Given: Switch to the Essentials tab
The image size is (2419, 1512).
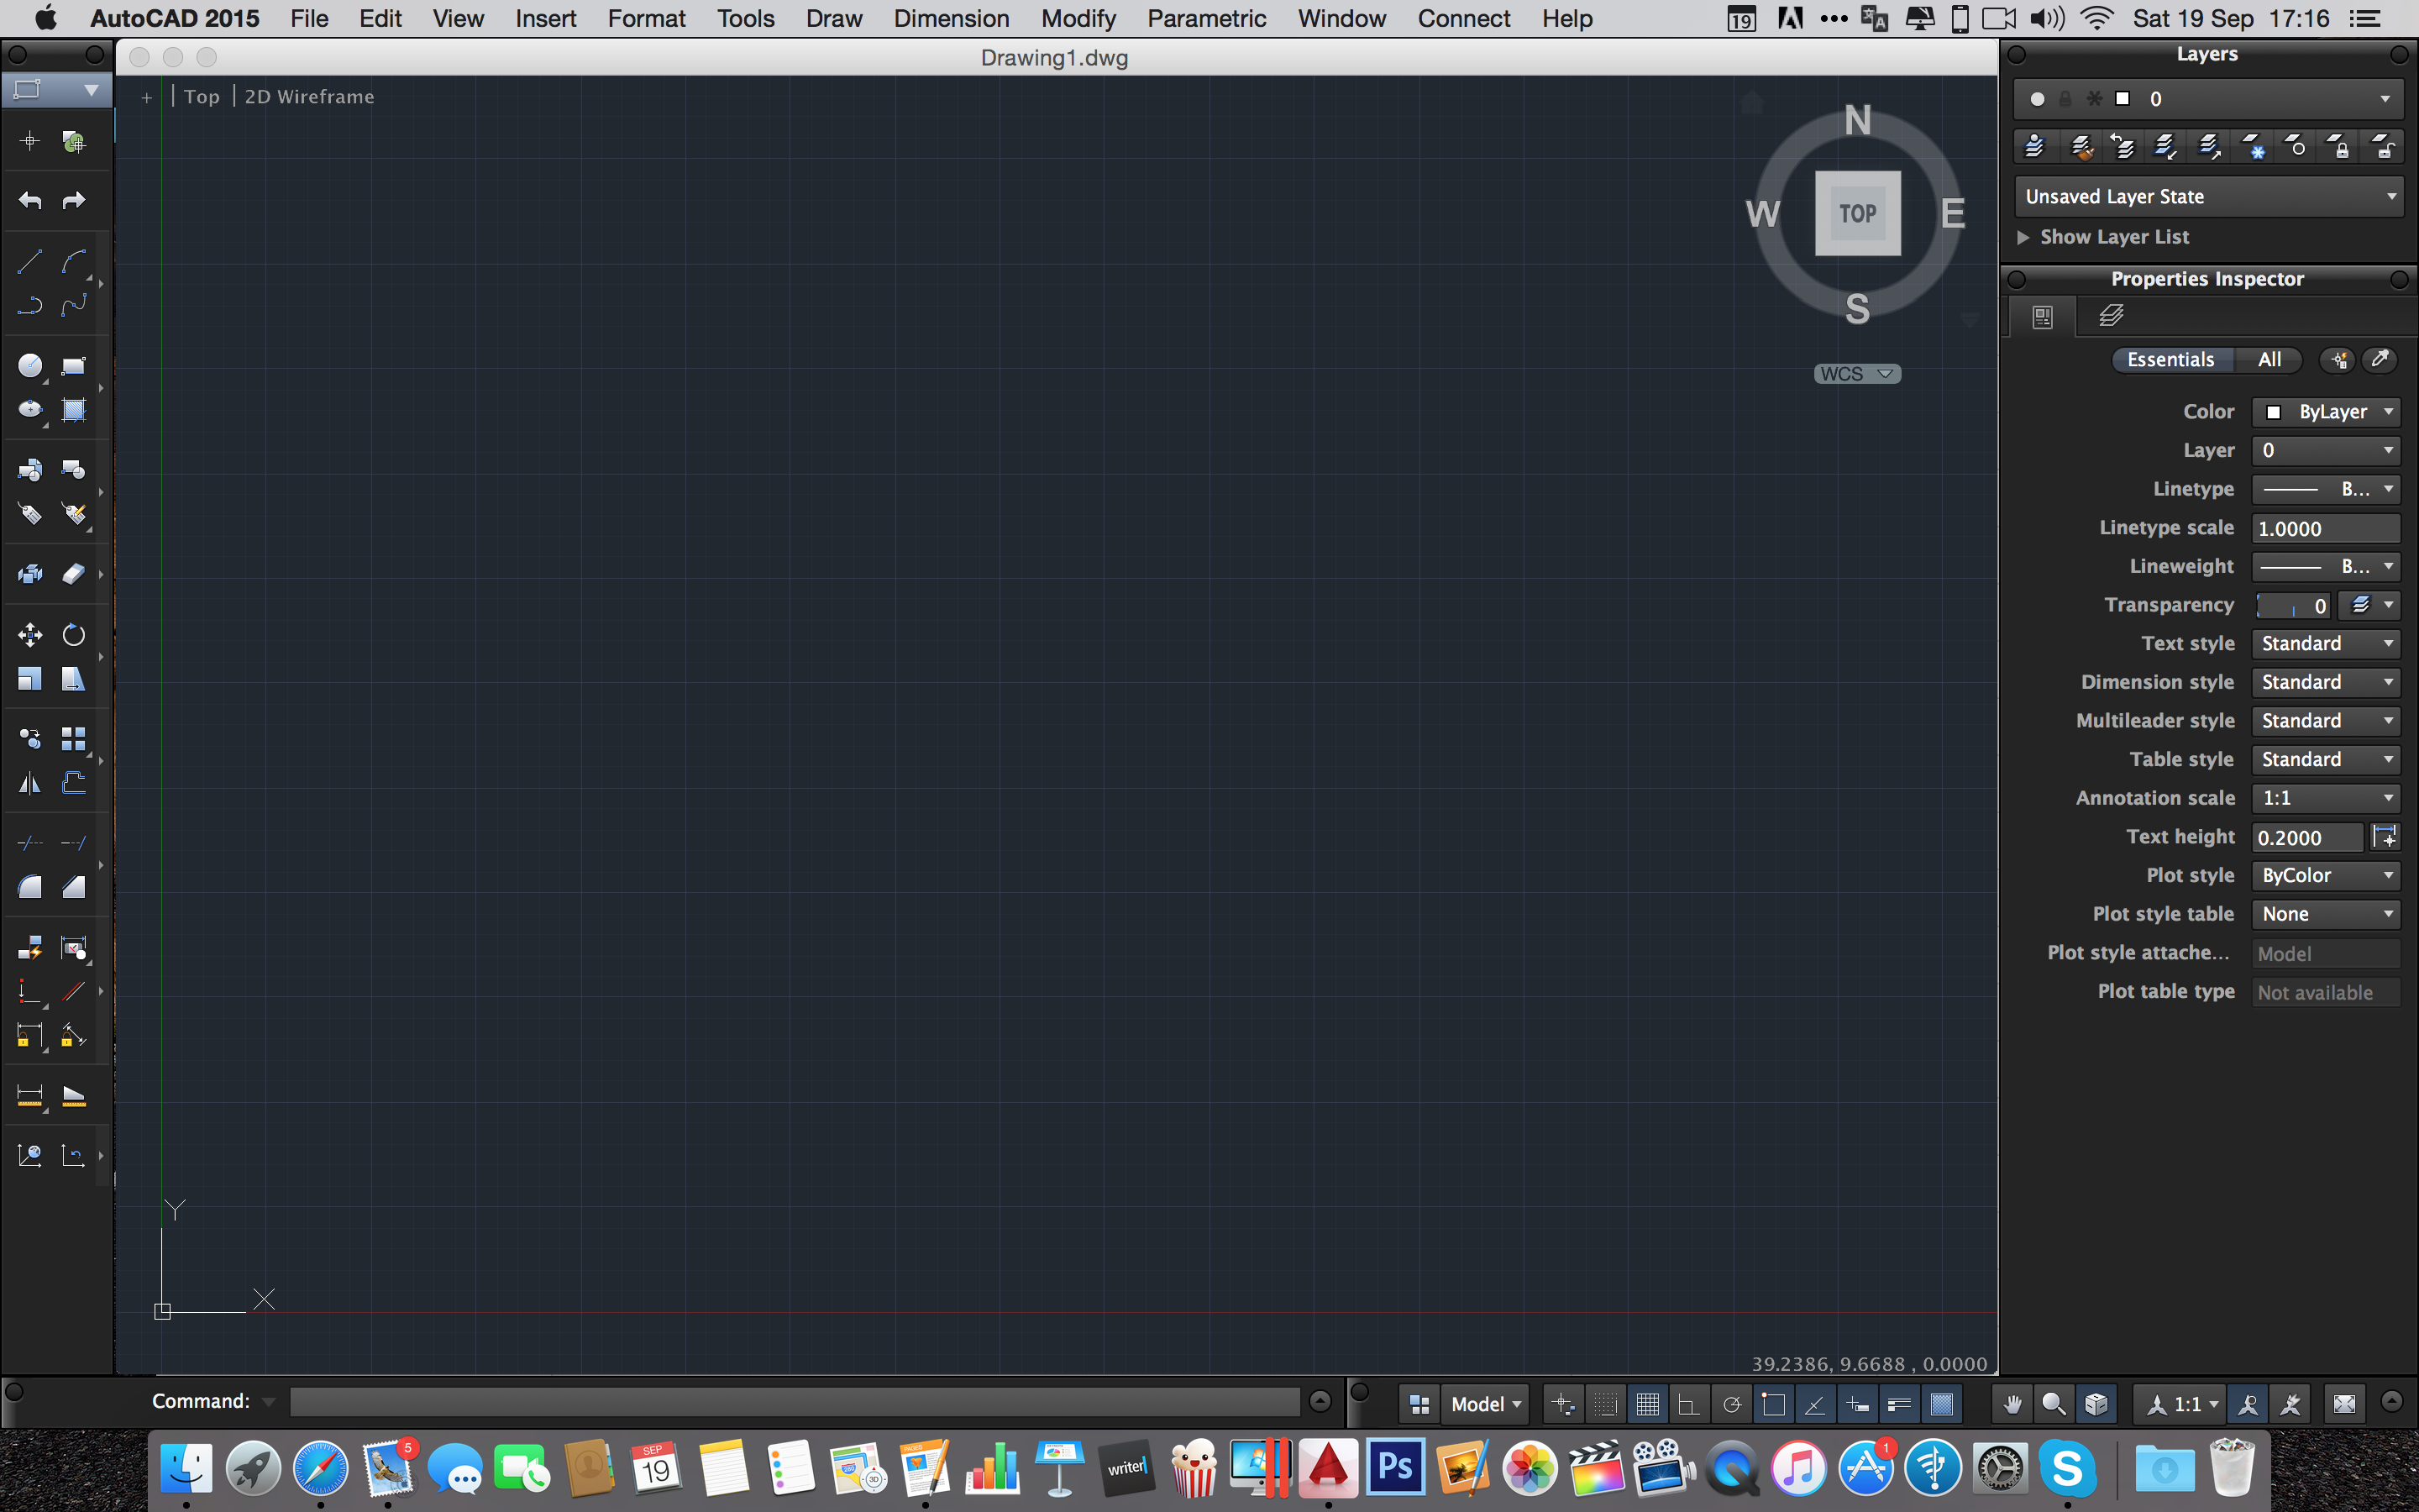Looking at the screenshot, I should pos(2171,360).
